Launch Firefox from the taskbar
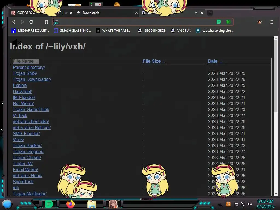The image size is (280, 210). point(70,204)
